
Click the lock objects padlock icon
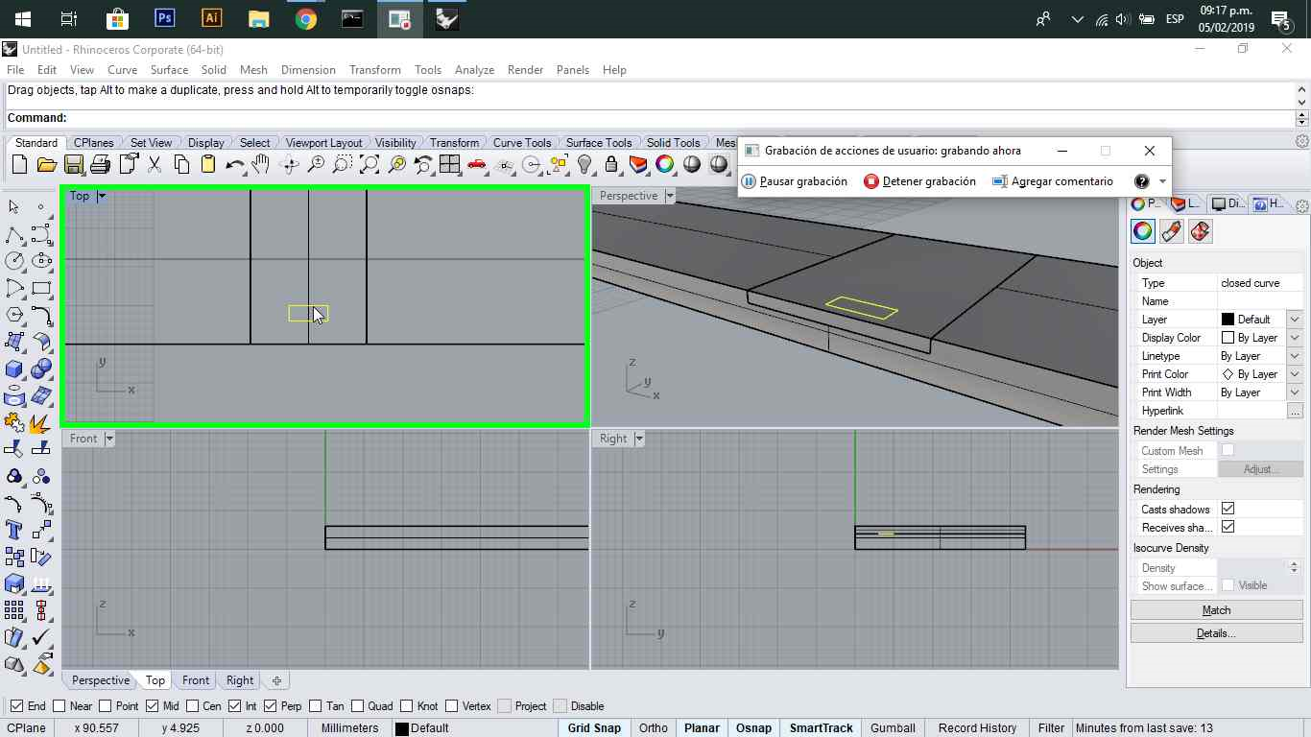[x=610, y=165]
